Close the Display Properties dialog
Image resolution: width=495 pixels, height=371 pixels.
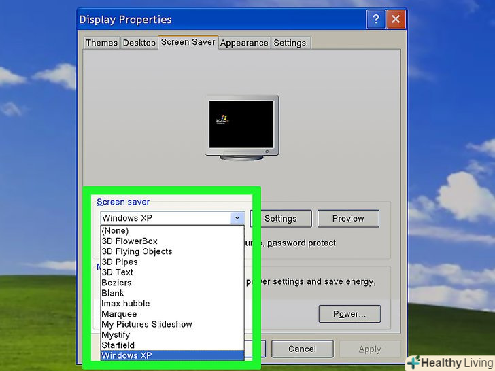point(396,19)
